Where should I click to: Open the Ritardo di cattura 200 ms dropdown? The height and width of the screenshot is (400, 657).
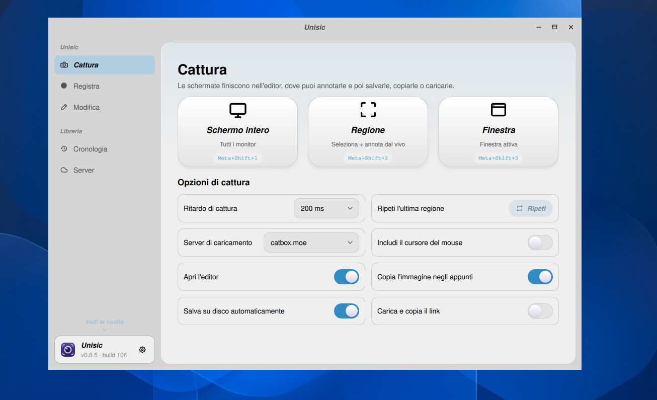tap(326, 208)
